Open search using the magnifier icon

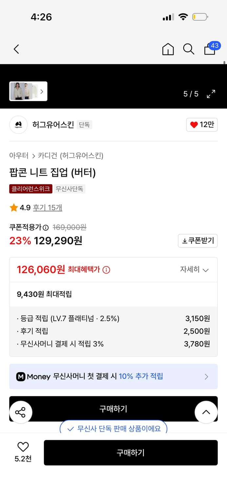click(189, 49)
